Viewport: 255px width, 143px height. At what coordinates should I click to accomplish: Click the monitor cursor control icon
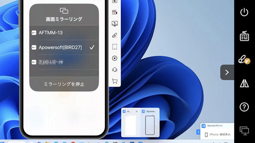click(115, 23)
